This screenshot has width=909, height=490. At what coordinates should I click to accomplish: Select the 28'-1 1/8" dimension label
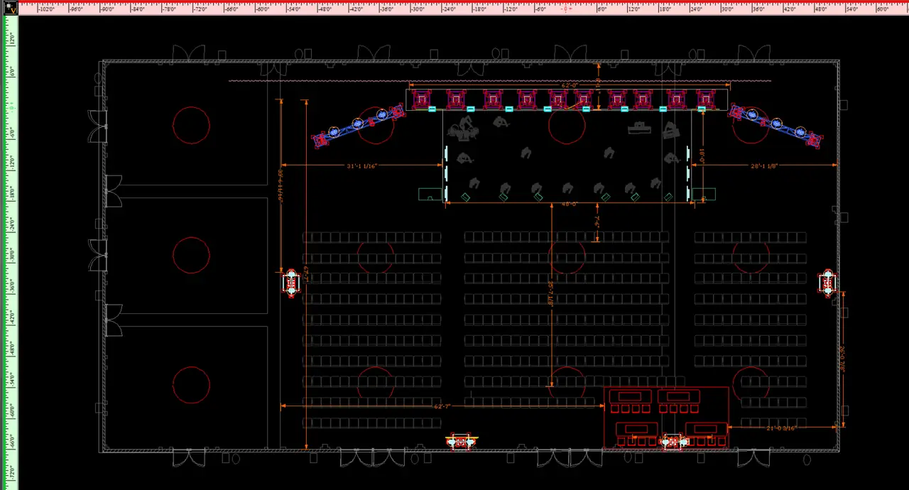[764, 165]
